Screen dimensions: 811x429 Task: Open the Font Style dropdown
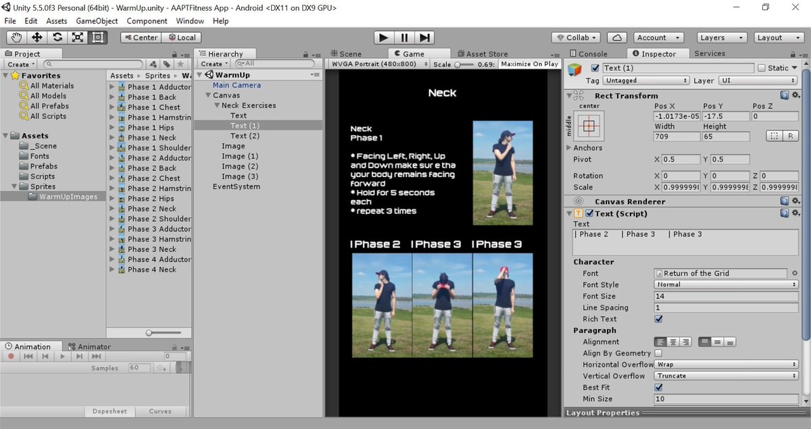(x=727, y=285)
